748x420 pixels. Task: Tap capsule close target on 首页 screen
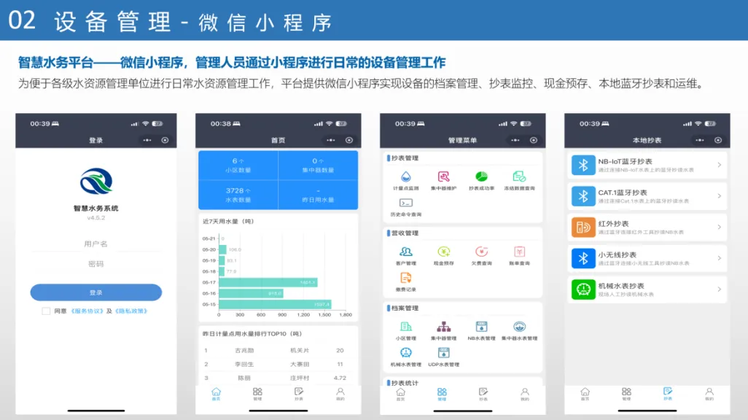pos(349,140)
